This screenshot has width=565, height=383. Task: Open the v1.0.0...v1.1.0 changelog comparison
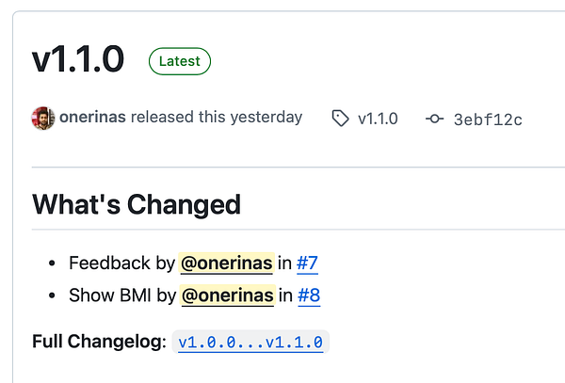tap(251, 342)
